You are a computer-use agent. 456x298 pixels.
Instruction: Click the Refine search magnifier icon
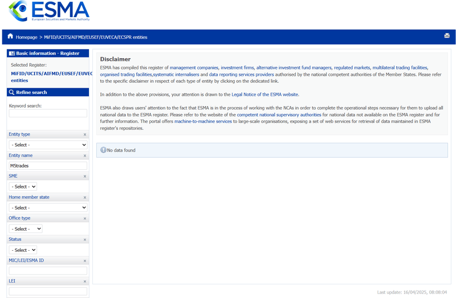[11, 92]
